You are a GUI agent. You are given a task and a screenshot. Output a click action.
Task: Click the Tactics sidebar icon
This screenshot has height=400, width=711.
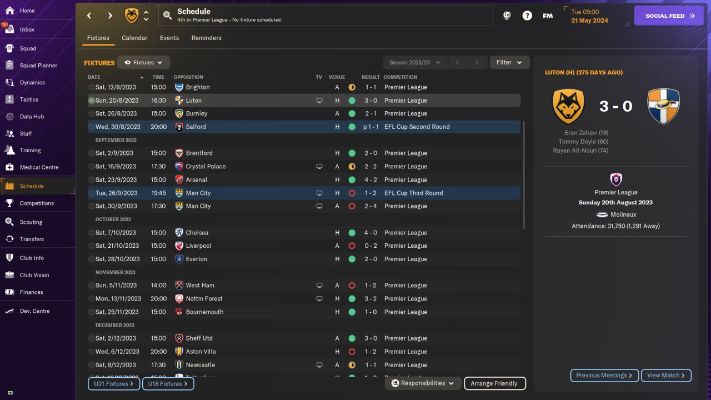point(9,99)
